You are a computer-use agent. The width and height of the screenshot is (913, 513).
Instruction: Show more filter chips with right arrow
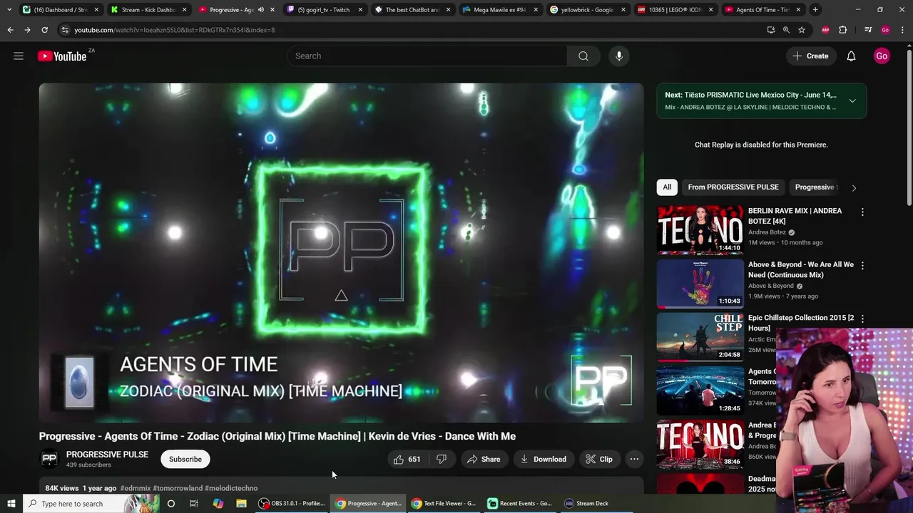tap(854, 188)
